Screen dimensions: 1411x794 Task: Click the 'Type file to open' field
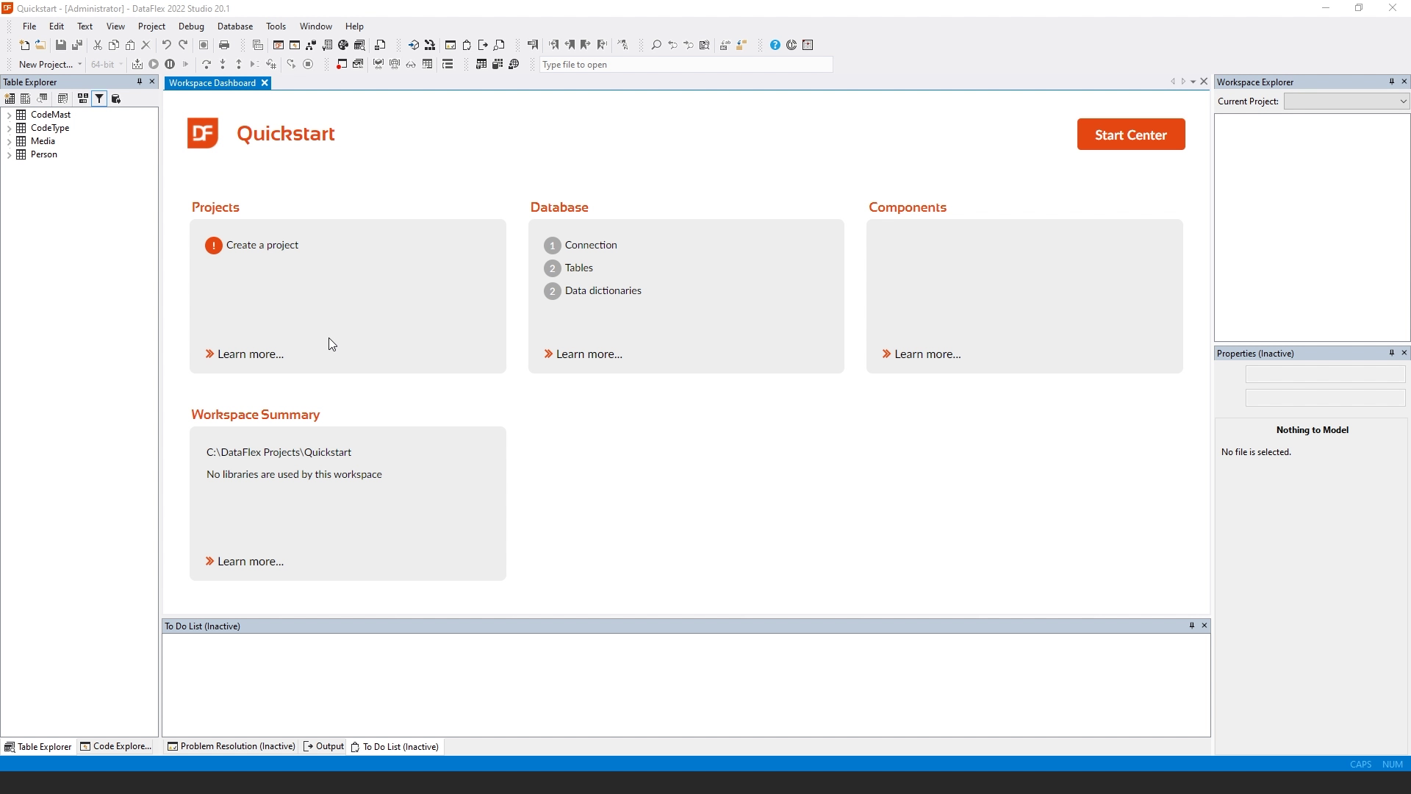686,65
